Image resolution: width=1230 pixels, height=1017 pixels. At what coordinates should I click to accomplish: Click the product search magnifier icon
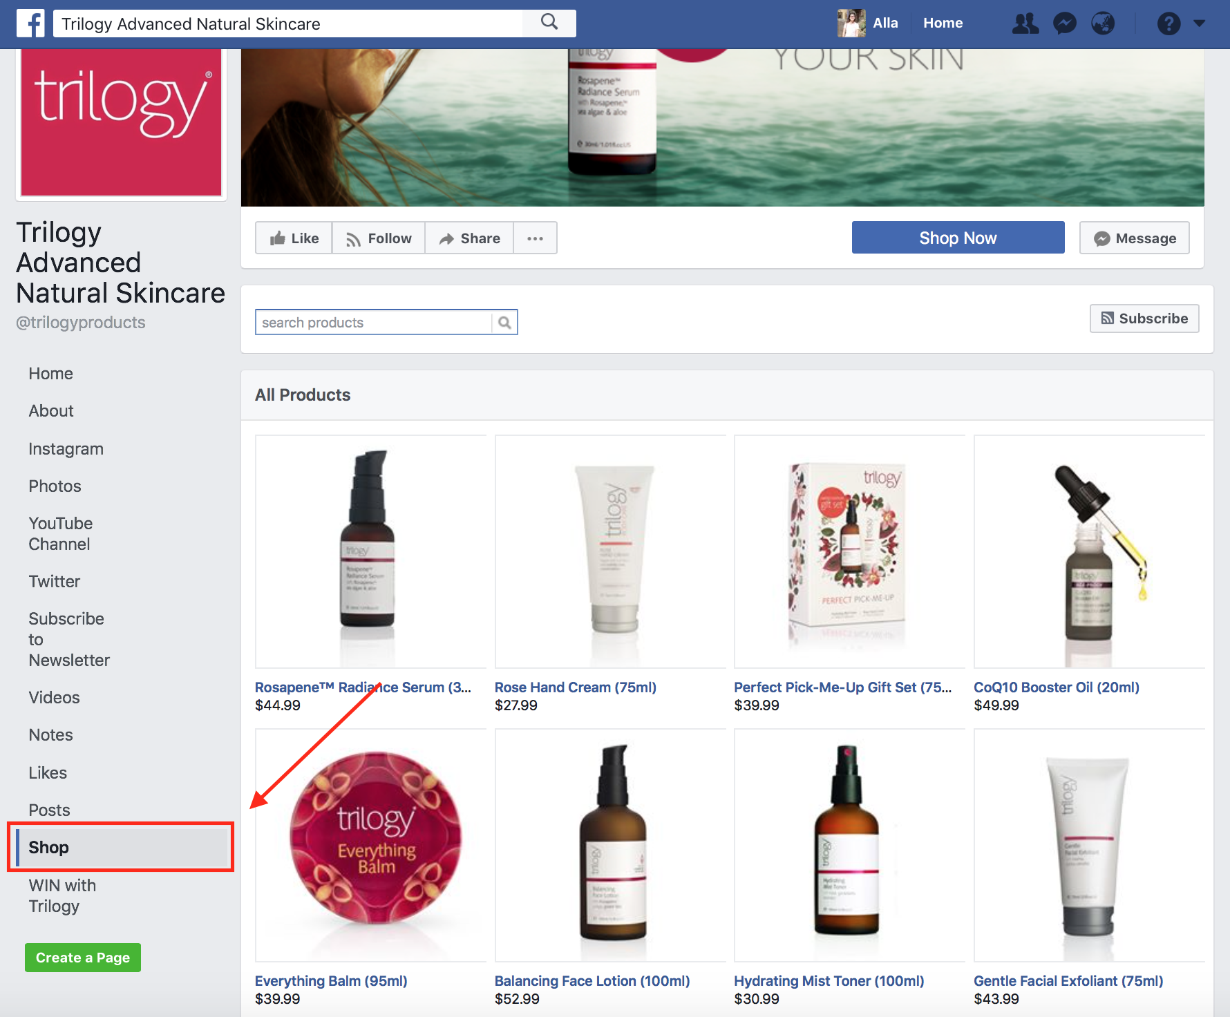click(504, 323)
